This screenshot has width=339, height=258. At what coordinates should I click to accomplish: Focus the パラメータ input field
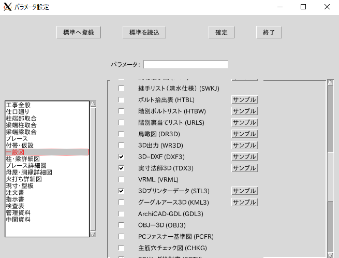(x=186, y=64)
